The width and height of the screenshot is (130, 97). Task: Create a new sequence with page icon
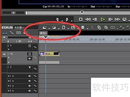pos(63,28)
